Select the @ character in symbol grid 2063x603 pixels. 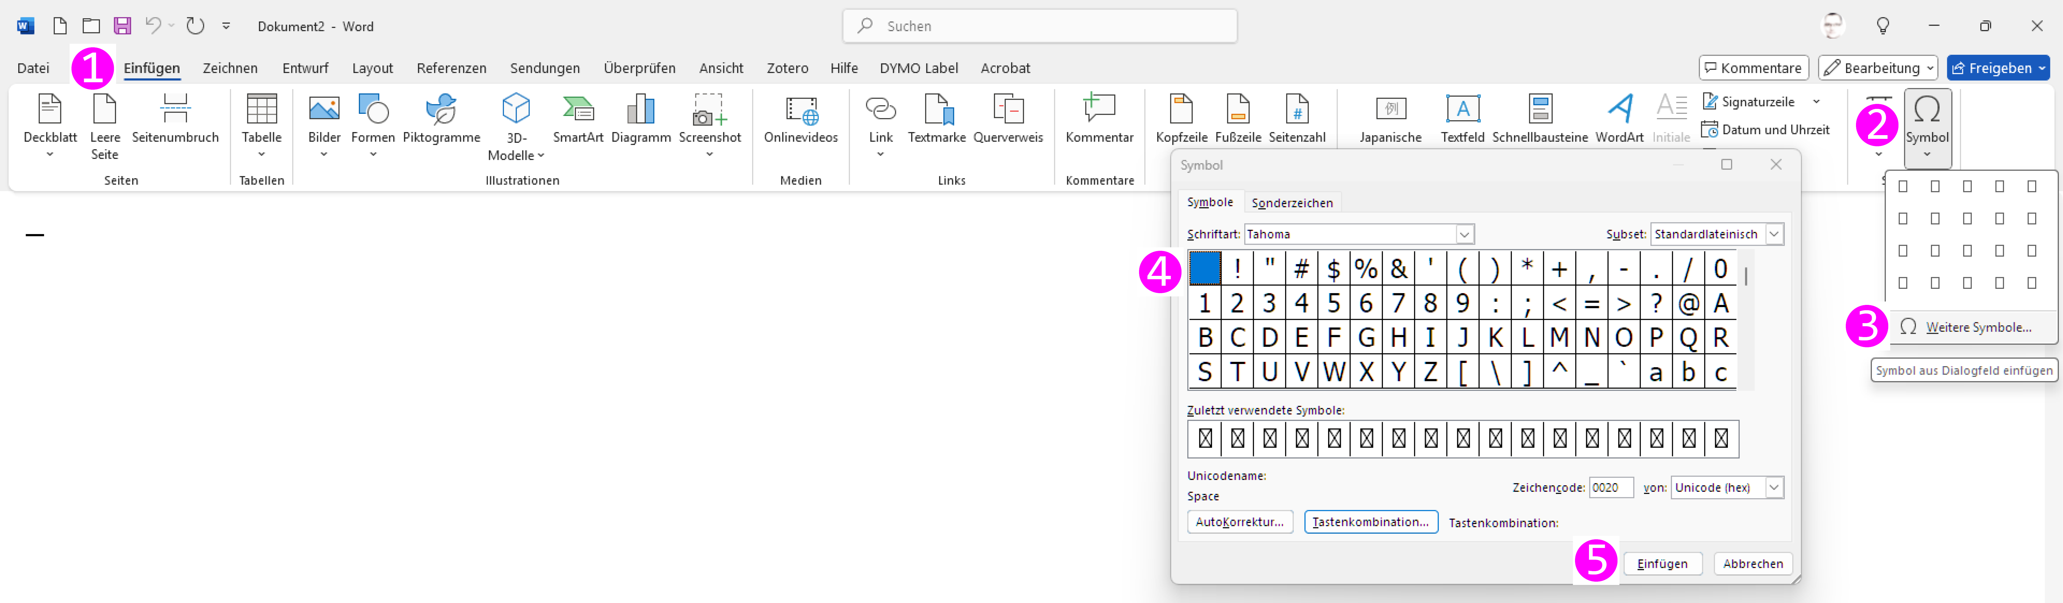coord(1688,303)
